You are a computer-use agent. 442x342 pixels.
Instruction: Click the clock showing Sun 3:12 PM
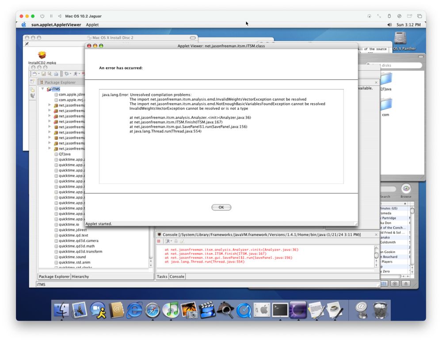point(408,25)
